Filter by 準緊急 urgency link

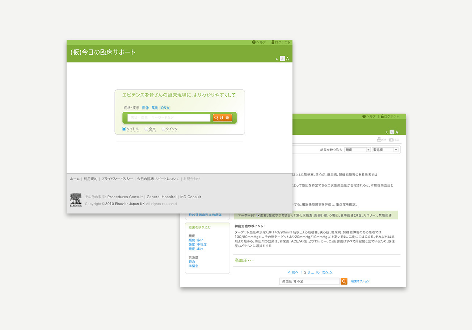194,266
